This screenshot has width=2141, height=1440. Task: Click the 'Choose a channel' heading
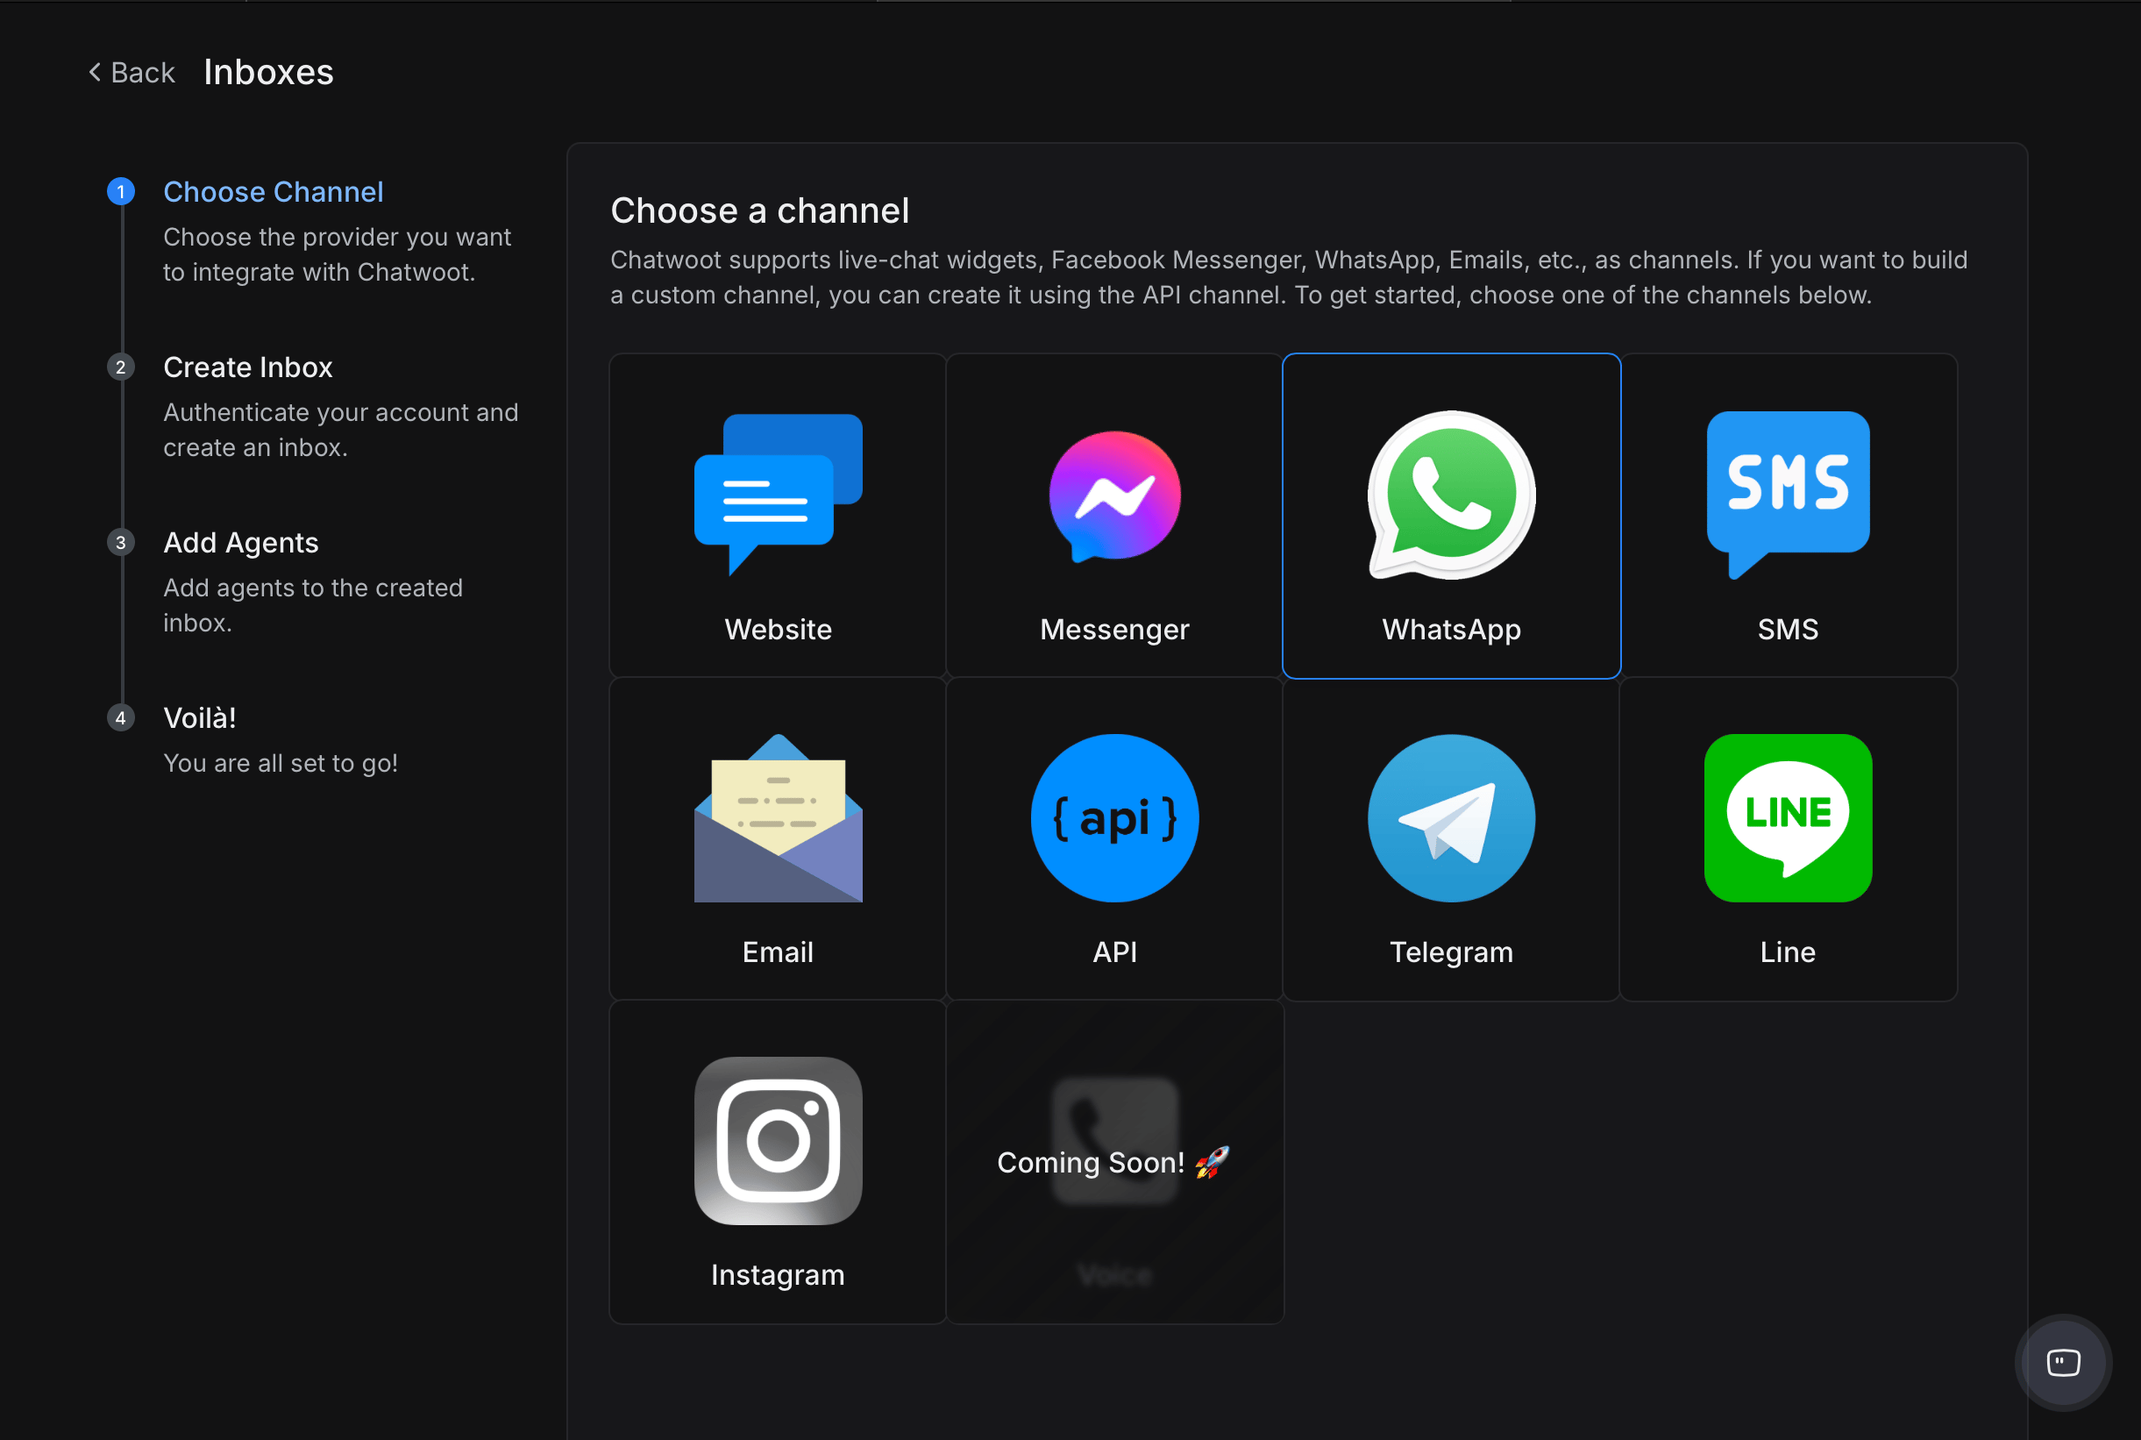tap(759, 210)
